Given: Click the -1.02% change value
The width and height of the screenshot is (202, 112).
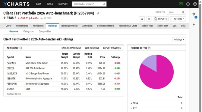Looking at the screenshot, I should [117, 74].
